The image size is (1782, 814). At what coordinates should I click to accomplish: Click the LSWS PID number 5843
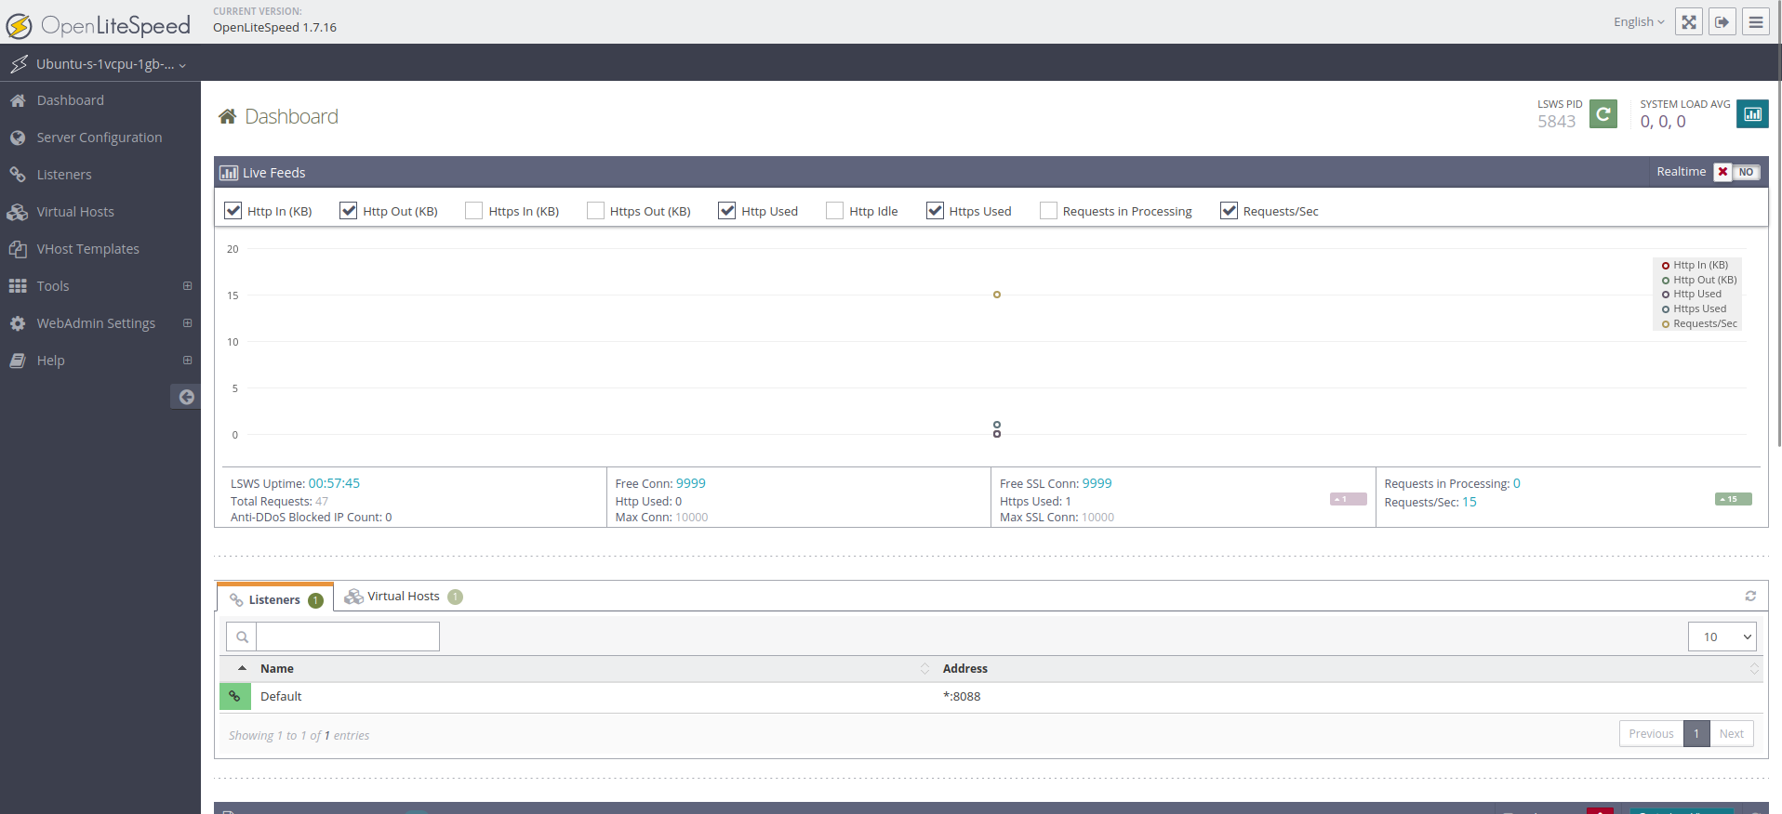(x=1557, y=122)
